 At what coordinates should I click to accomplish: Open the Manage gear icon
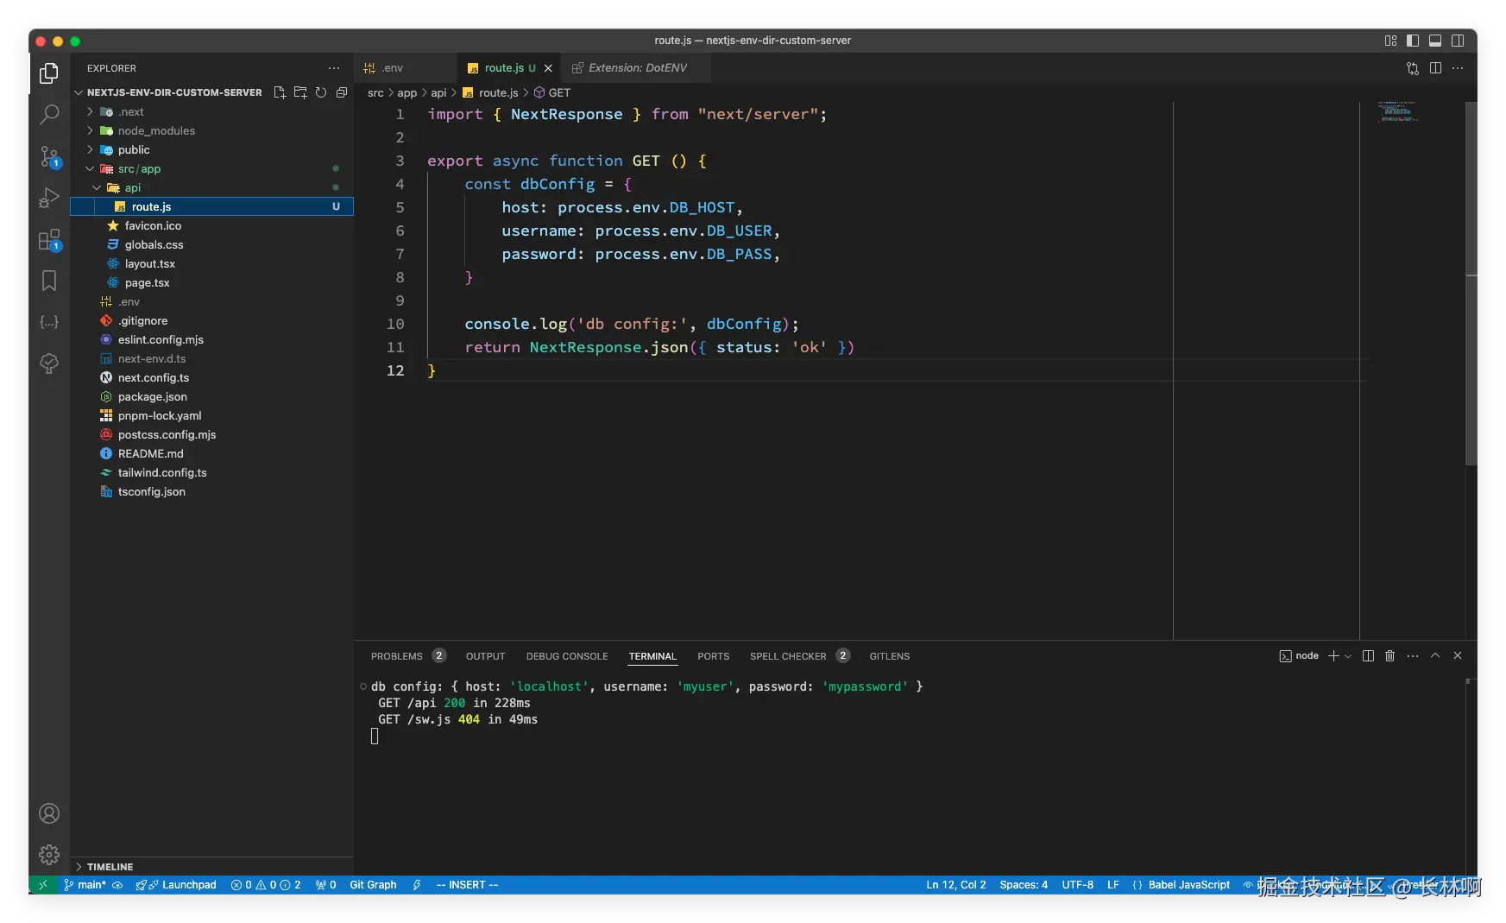tap(49, 855)
